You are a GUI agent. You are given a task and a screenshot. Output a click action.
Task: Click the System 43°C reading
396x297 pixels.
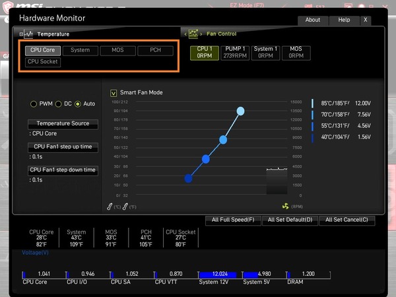77,238
